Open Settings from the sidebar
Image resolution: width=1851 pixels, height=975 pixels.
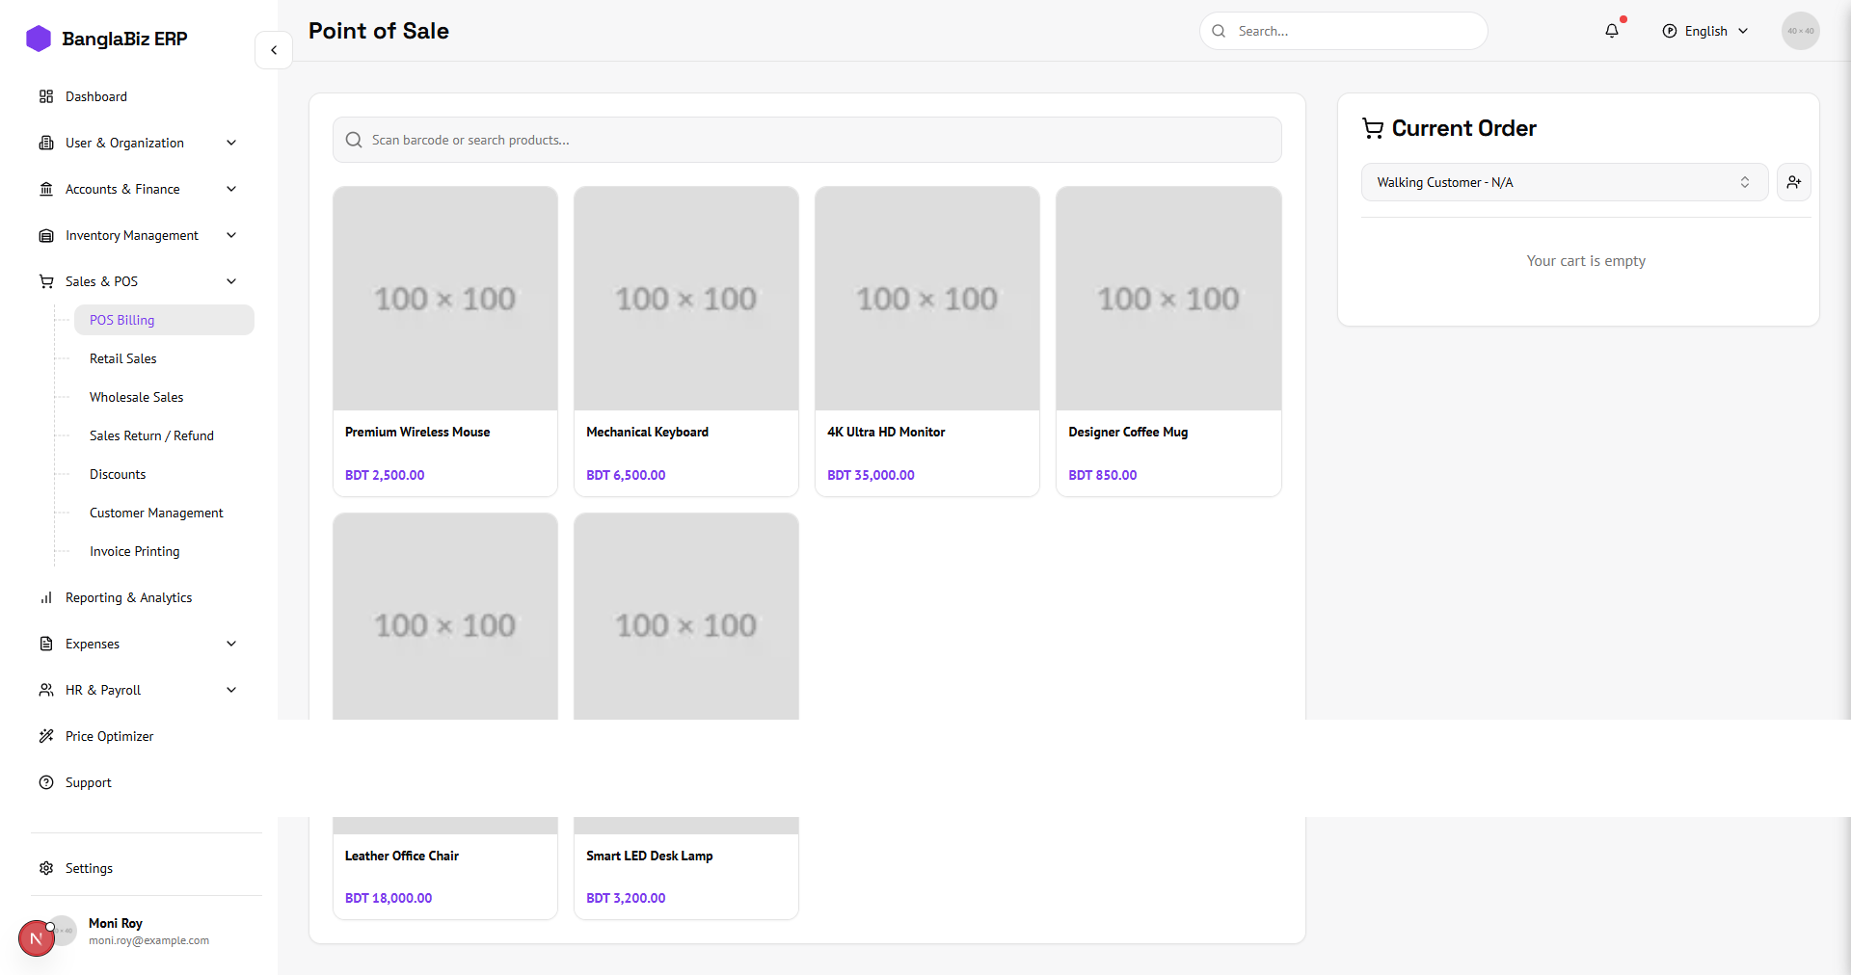click(x=89, y=868)
